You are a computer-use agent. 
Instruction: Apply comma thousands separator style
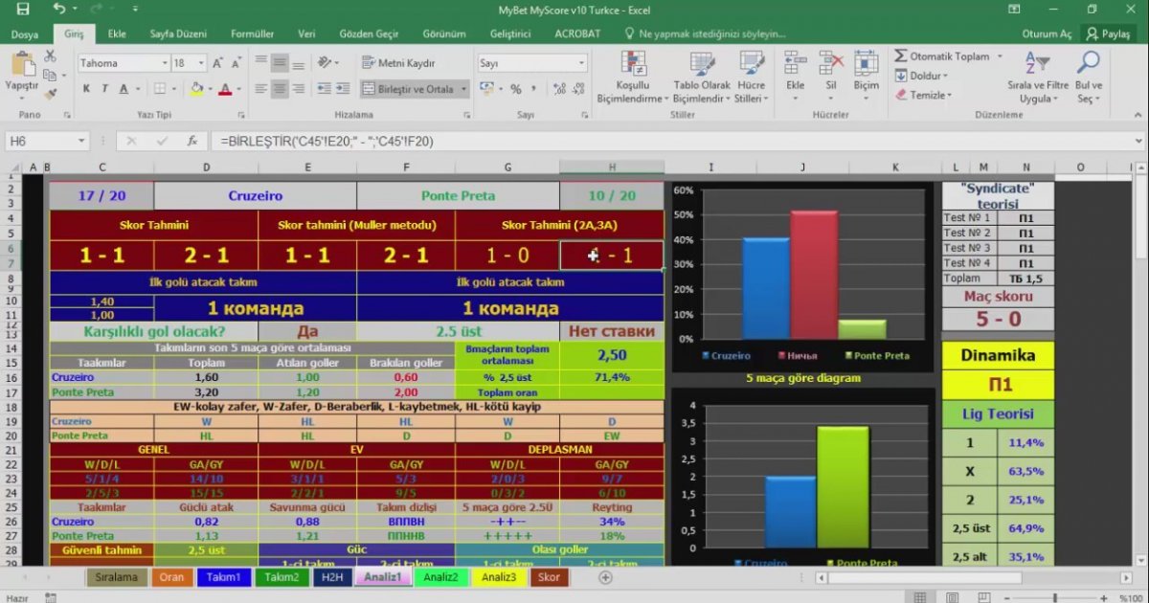click(x=533, y=89)
